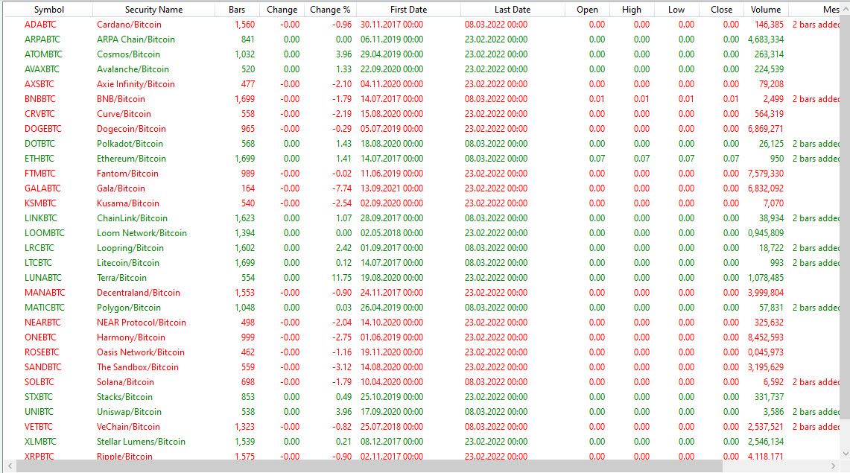
Task: Click the High column header
Action: pos(632,10)
